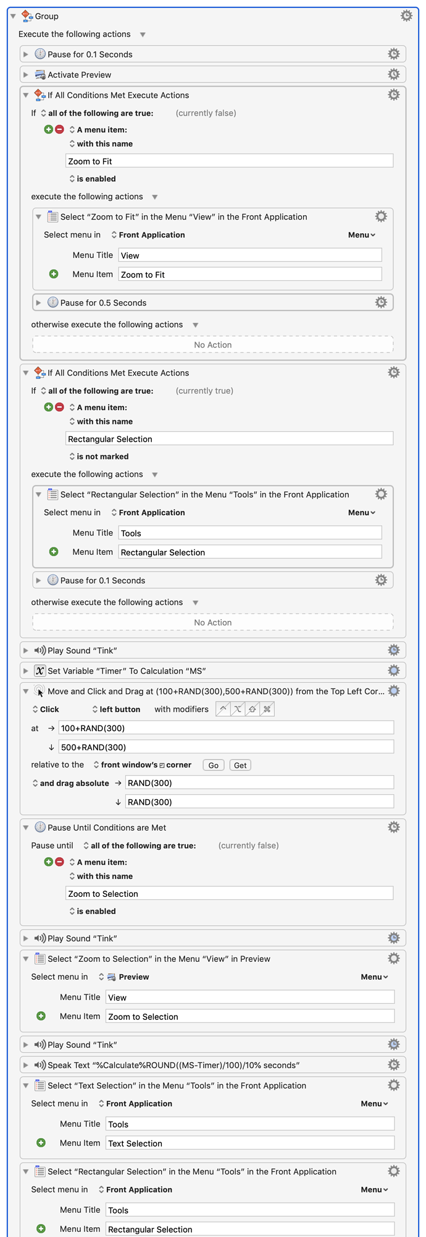Viewport: 426px width, 1237px height.
Task: Click menu list icon of Select “Zoom to Fit”
Action: (53, 216)
